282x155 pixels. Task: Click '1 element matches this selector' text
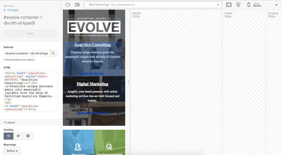[19, 60]
